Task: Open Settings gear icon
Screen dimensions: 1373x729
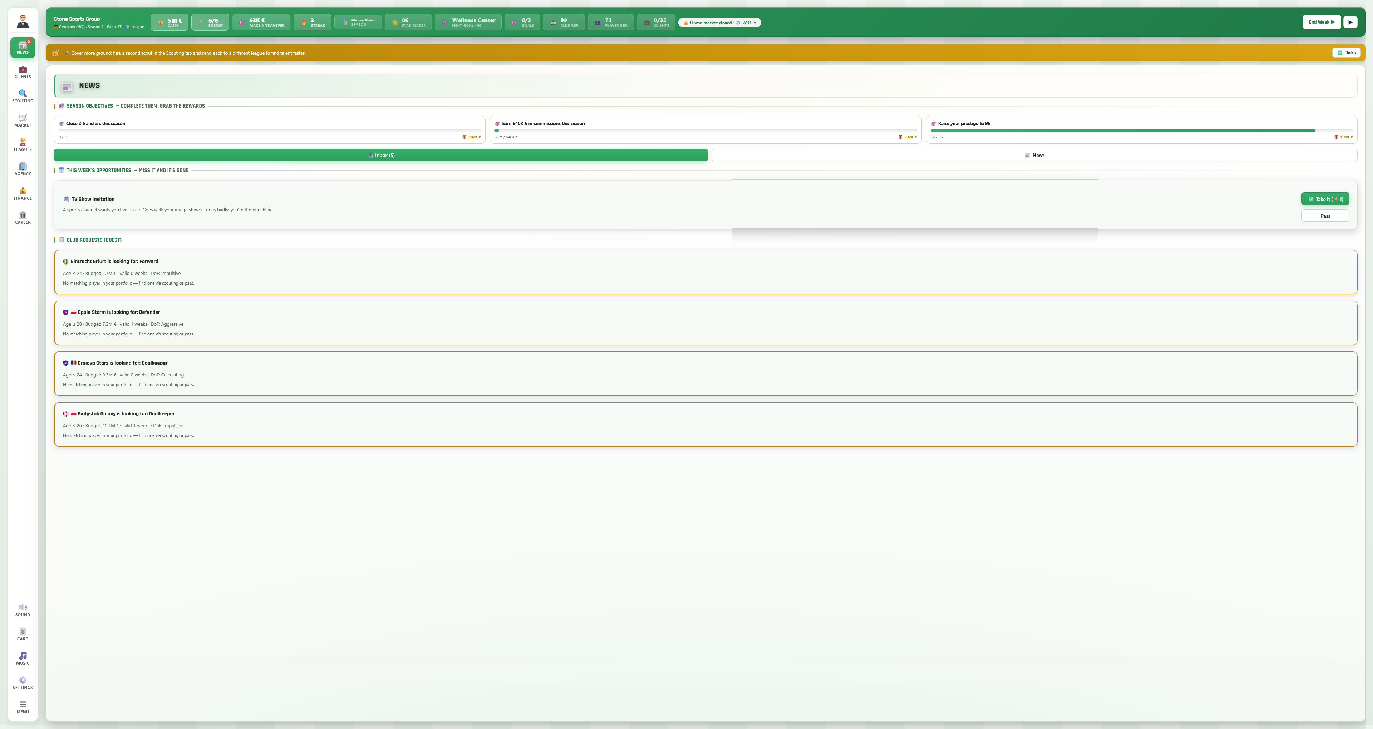Action: 23,683
